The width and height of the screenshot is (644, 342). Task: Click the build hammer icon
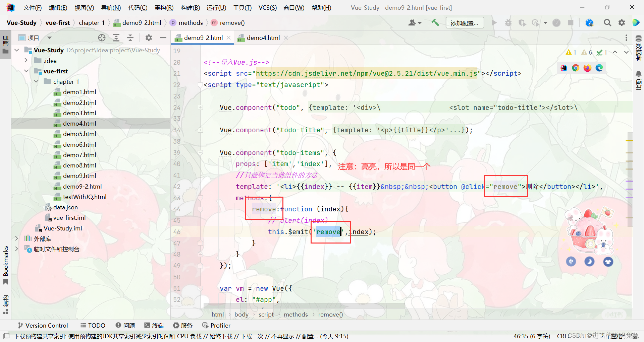pyautogui.click(x=435, y=22)
